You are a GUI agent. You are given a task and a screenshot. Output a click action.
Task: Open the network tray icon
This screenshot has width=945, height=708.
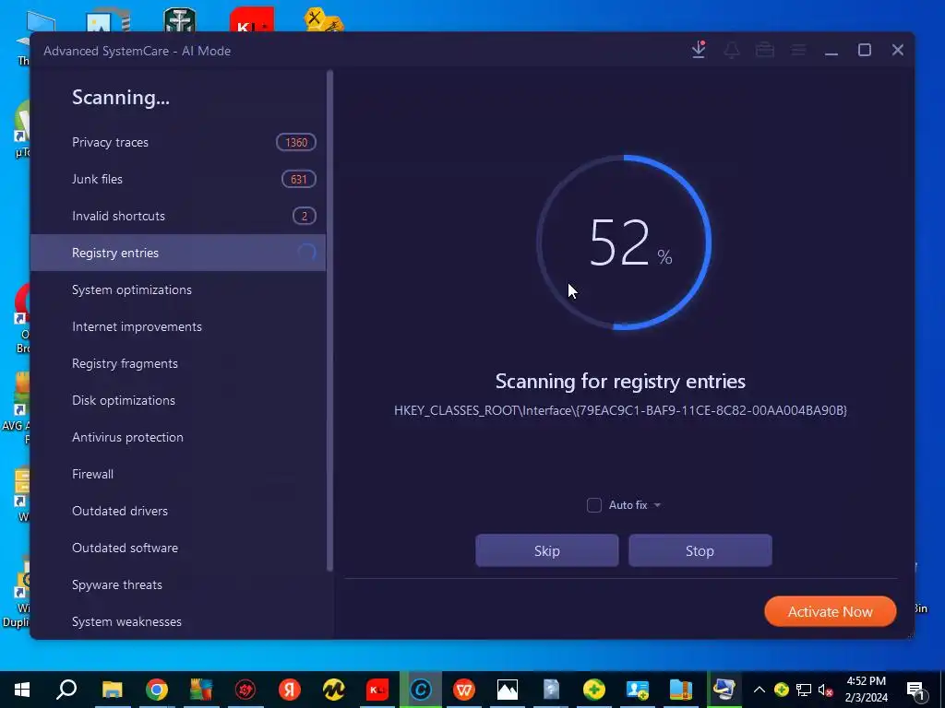point(804,690)
